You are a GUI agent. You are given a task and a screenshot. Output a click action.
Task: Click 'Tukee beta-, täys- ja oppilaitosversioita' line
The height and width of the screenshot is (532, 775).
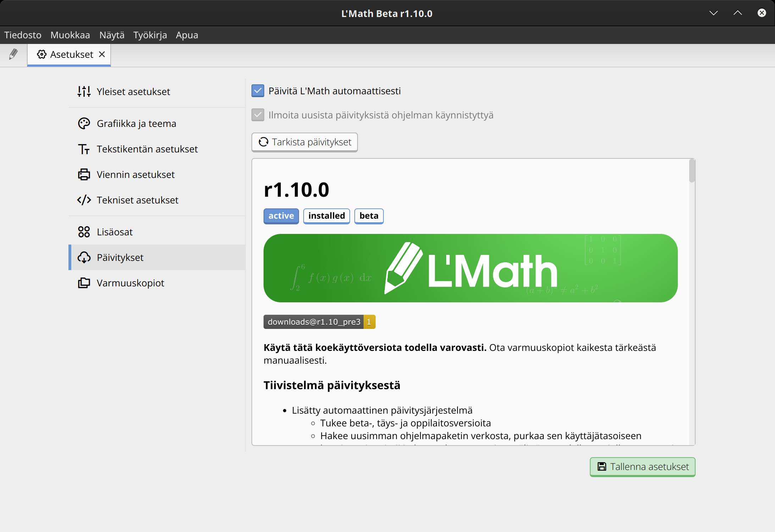click(x=405, y=423)
